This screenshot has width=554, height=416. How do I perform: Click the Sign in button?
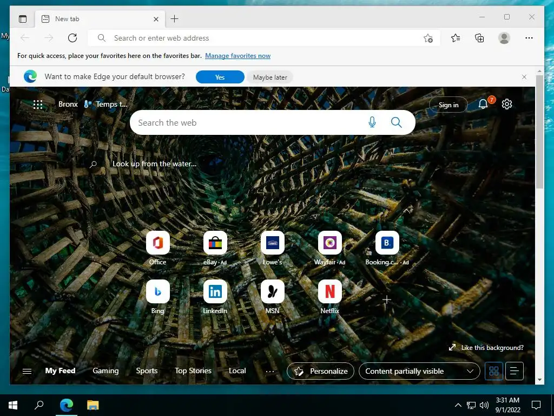click(x=449, y=105)
